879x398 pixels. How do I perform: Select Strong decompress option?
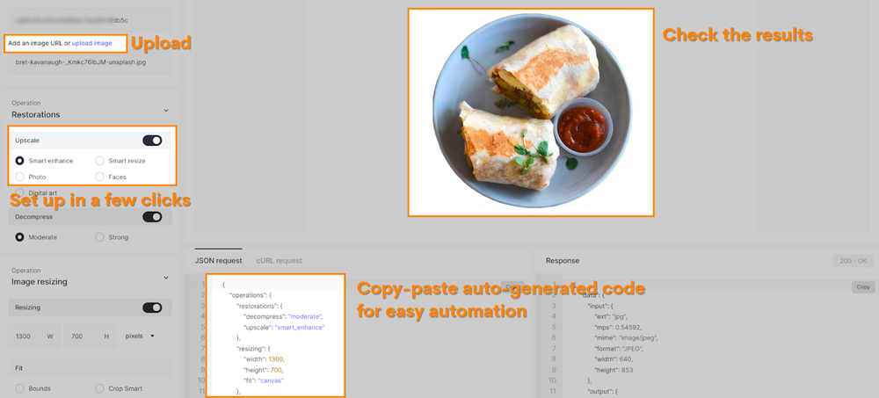(99, 237)
